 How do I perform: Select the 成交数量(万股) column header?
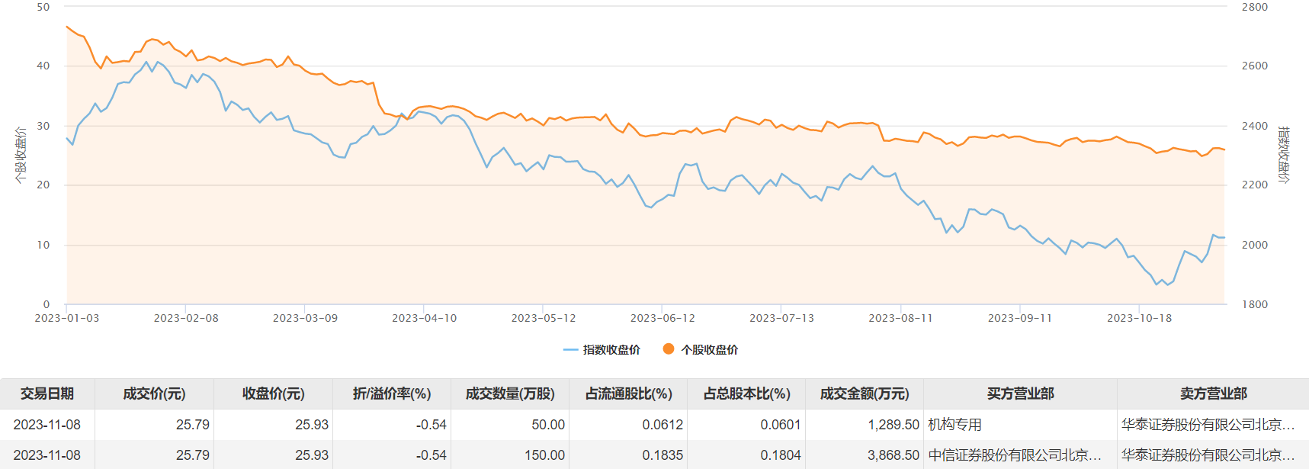point(510,394)
